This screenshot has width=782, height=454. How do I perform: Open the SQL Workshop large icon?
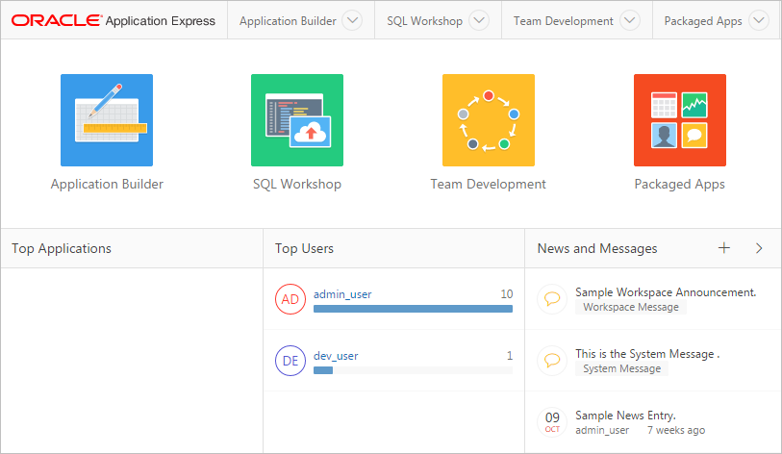(297, 120)
